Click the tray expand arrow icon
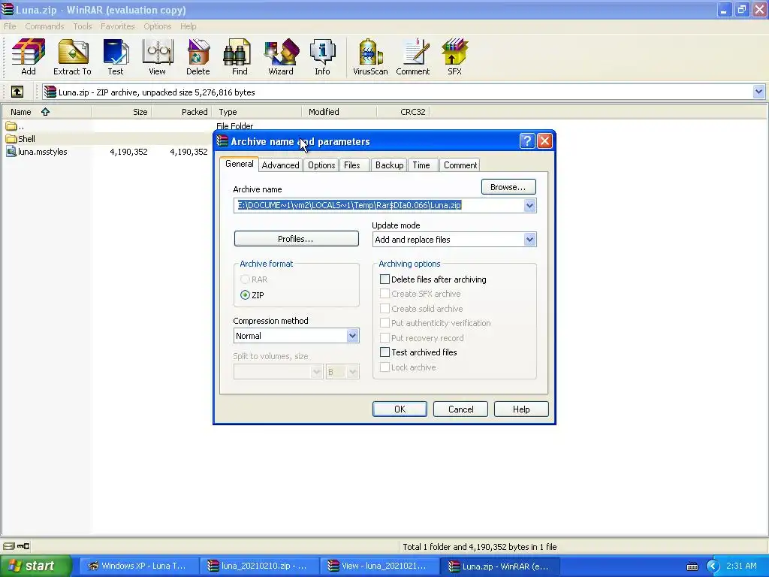This screenshot has height=577, width=769. [x=713, y=566]
